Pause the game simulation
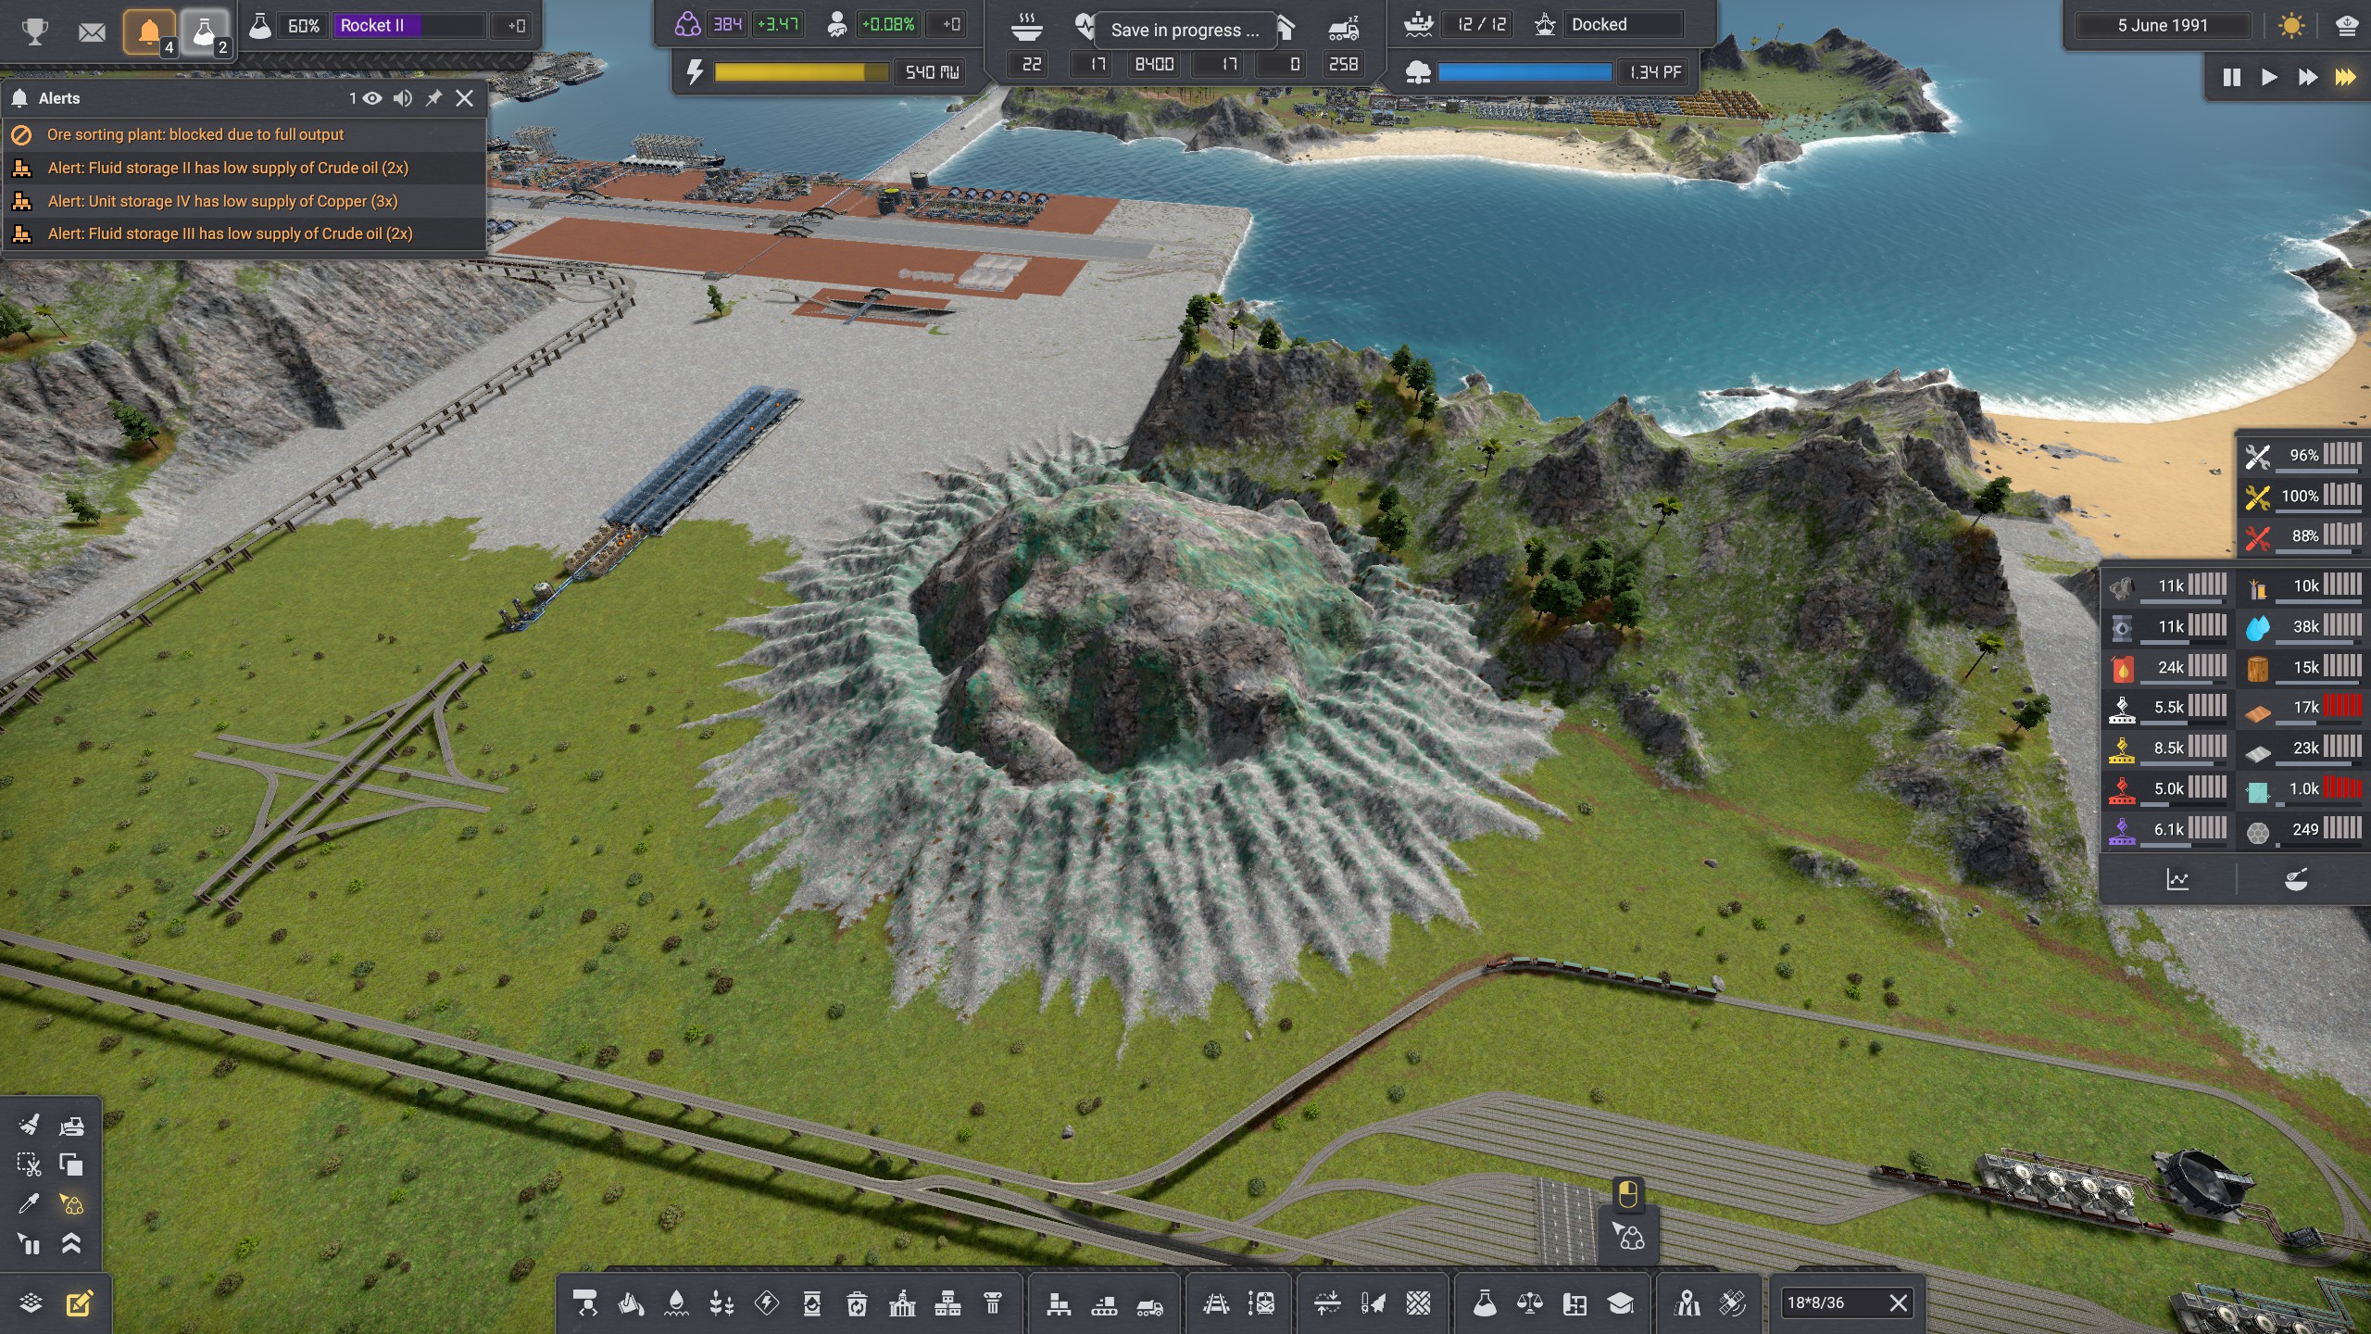The width and height of the screenshot is (2371, 1334). coord(2231,78)
